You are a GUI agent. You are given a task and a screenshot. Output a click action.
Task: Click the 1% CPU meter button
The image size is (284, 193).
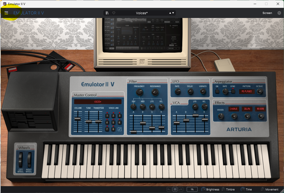[192, 189]
